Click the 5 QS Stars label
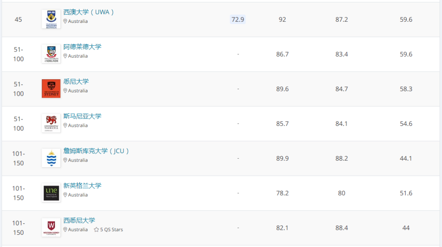This screenshot has width=442, height=247. pos(111,230)
